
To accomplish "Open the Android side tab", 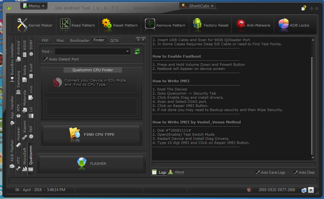I will pos(18,51).
